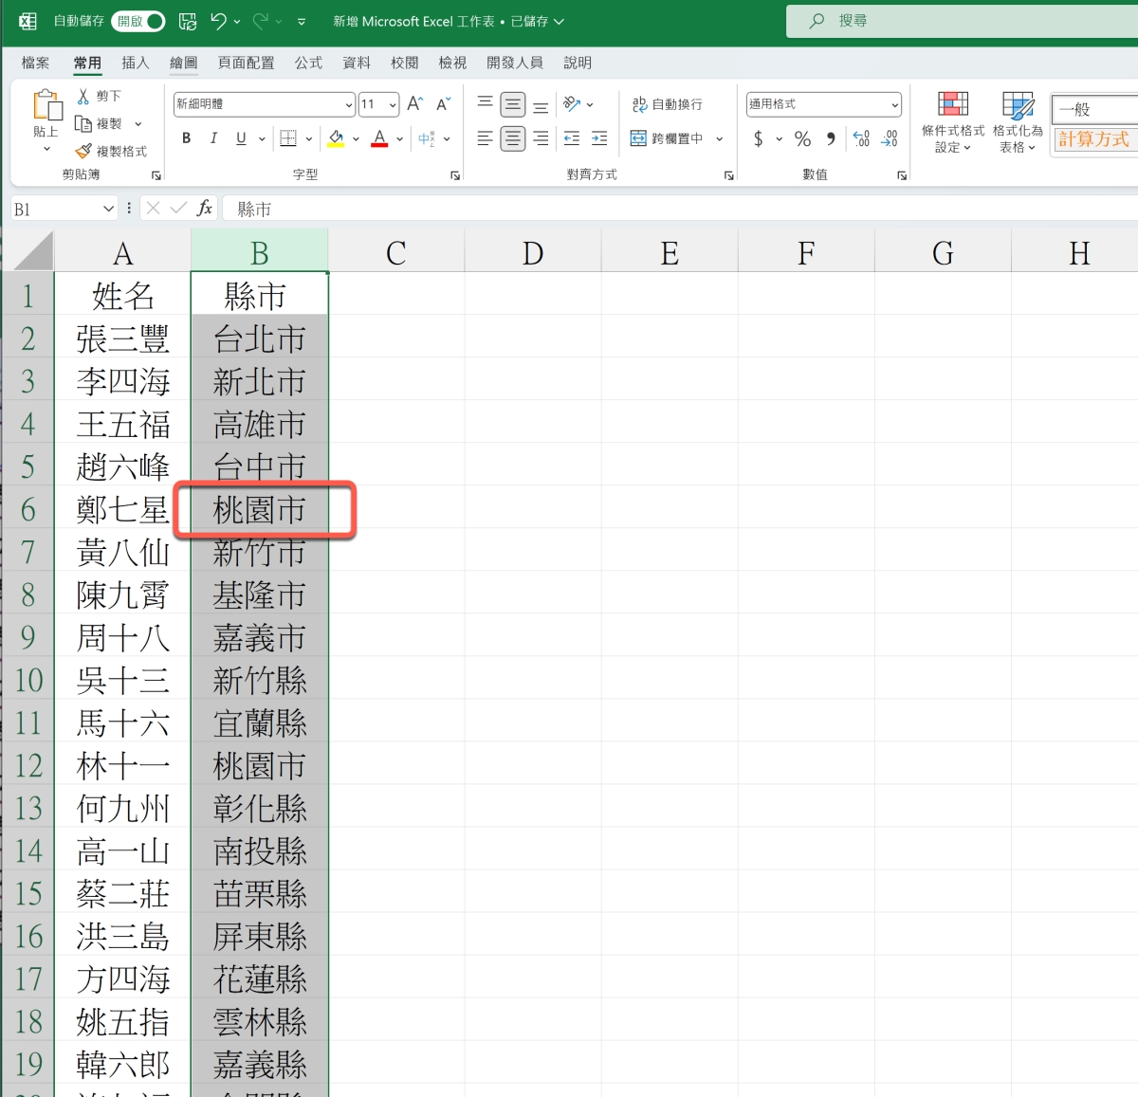Click the Format Painter brush icon
1138x1097 pixels.
click(83, 151)
